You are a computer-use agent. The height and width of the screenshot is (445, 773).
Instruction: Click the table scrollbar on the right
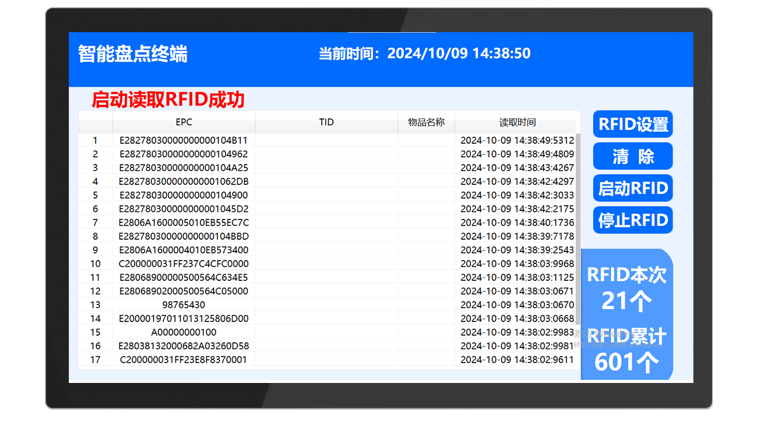[578, 237]
